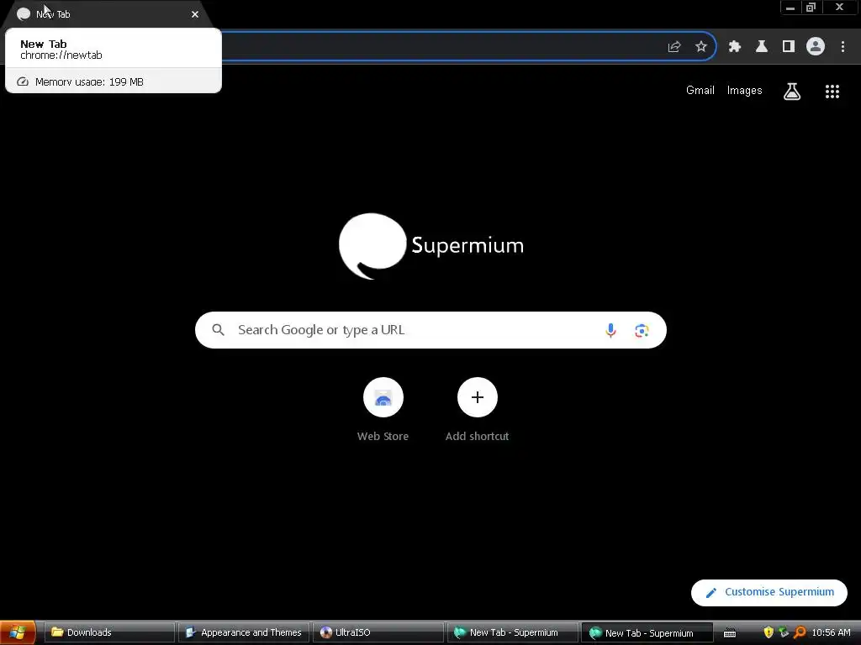Switch to Downloads in the taskbar
This screenshot has width=861, height=645.
[108, 632]
